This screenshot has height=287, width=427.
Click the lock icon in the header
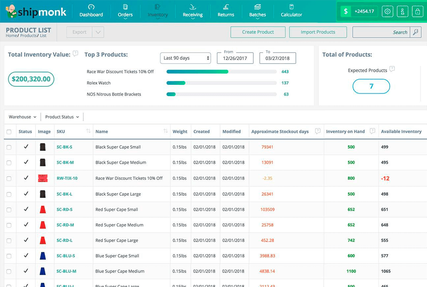point(417,11)
